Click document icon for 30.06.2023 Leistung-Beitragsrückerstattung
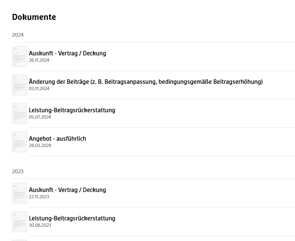Image resolution: width=295 pixels, height=241 pixels. tap(19, 222)
